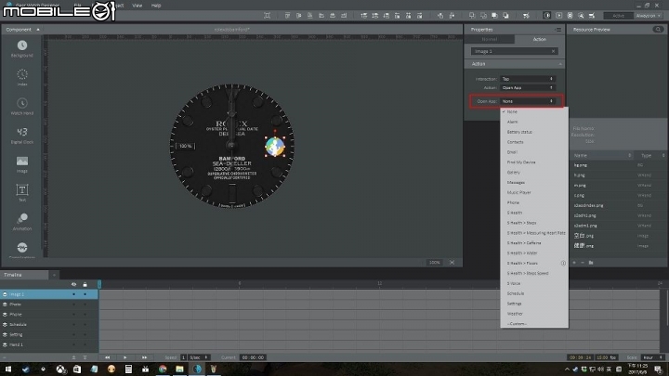Add an Index component
Screen dimensions: 669x376
click(x=21, y=76)
